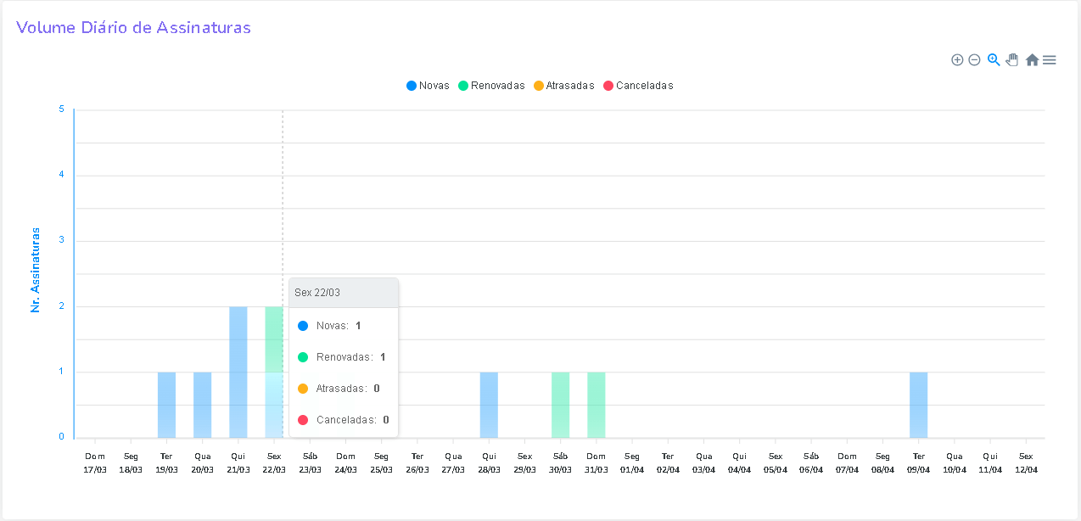The height and width of the screenshot is (521, 1081).
Task: Click the Nr. Assinaturas axis label
Action: click(36, 270)
